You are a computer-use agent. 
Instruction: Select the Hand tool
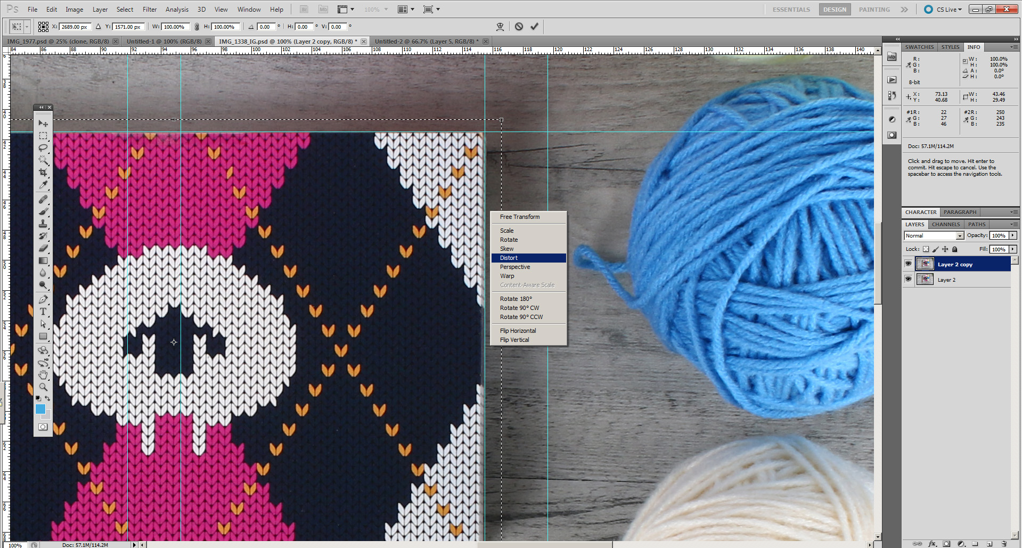pyautogui.click(x=43, y=375)
